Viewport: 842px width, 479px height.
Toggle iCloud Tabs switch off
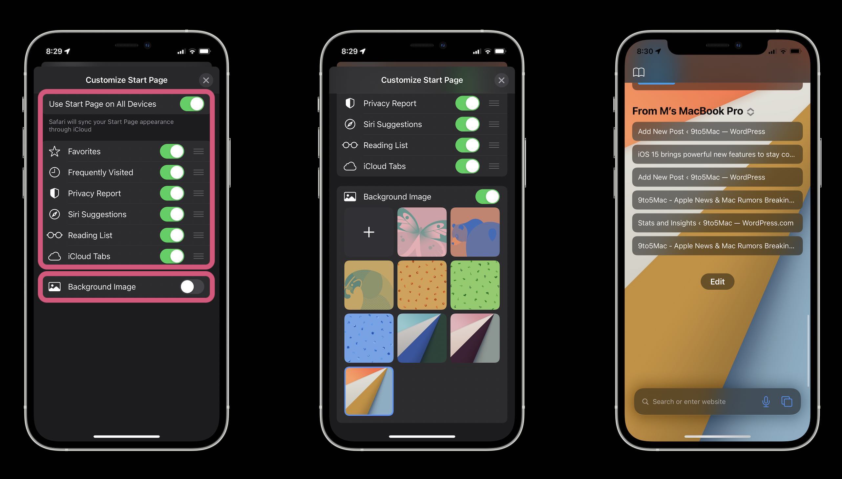[172, 256]
